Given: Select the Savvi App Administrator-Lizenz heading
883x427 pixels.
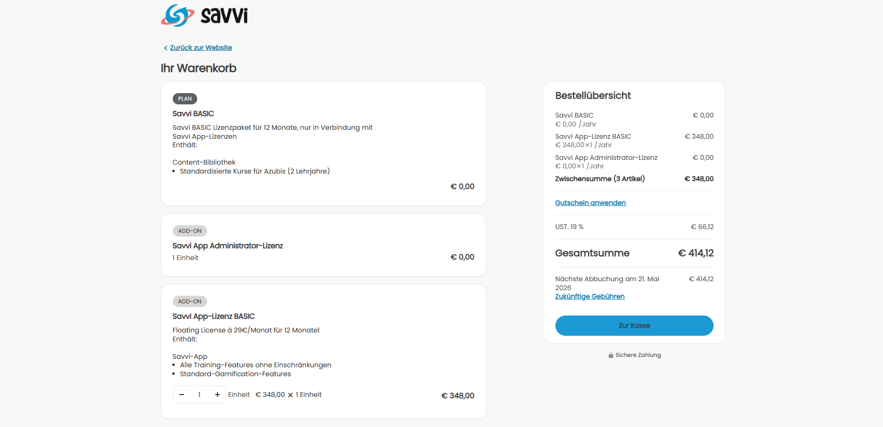Looking at the screenshot, I should coord(228,246).
